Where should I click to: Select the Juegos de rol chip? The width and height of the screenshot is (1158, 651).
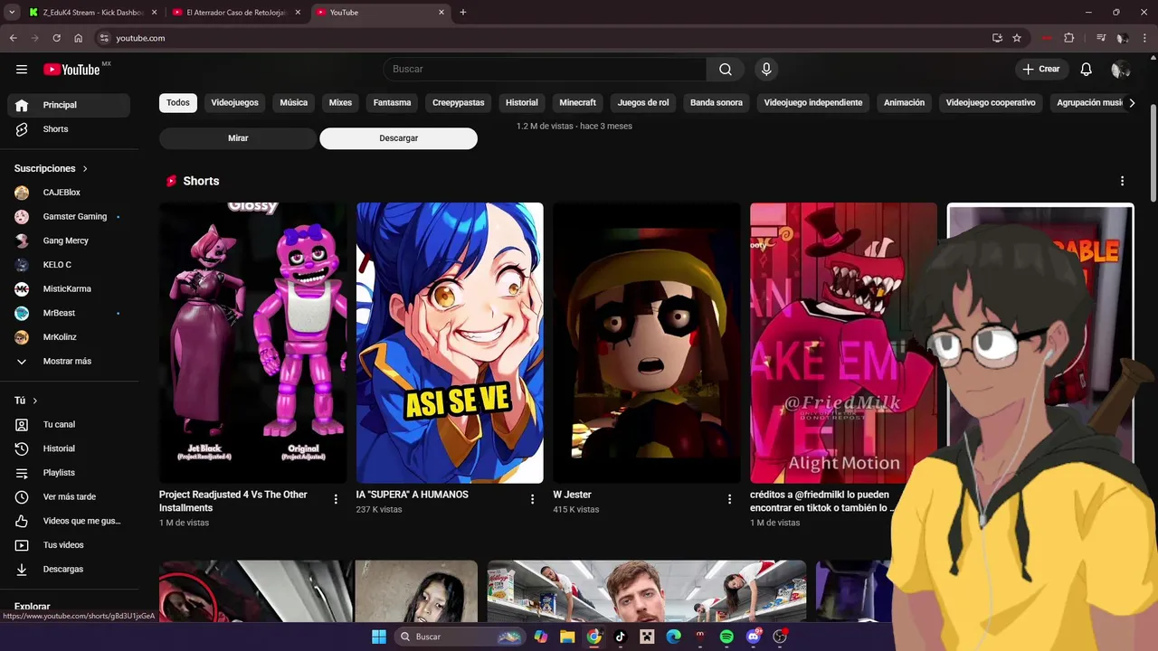click(643, 103)
